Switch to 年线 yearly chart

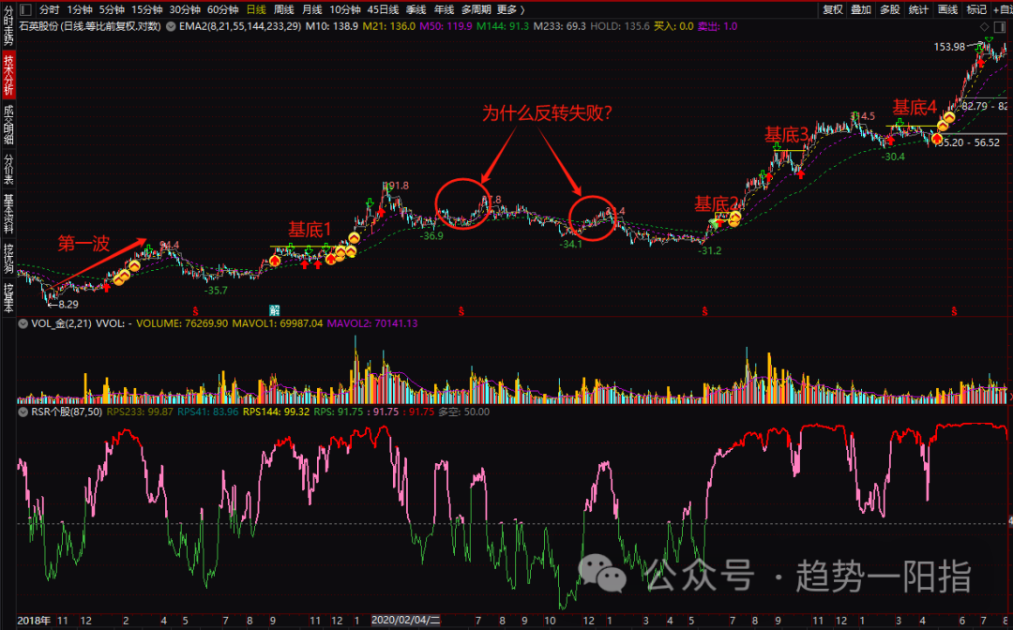point(444,9)
